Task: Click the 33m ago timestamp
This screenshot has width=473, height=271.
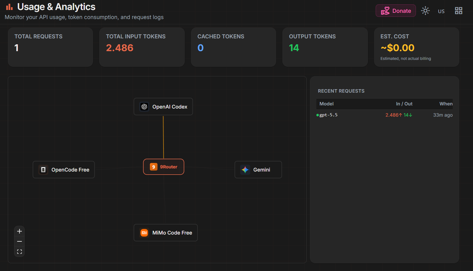Action: click(x=443, y=115)
